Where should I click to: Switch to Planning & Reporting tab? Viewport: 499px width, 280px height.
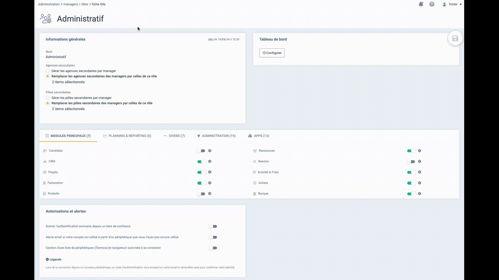coord(127,136)
